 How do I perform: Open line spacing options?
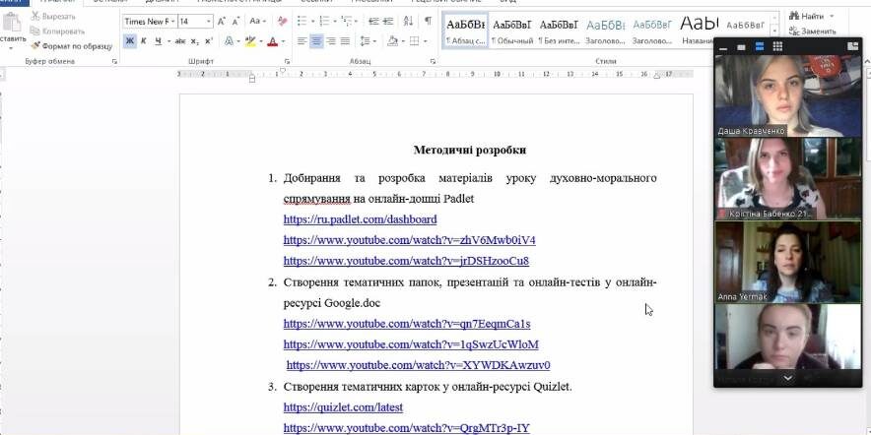368,41
